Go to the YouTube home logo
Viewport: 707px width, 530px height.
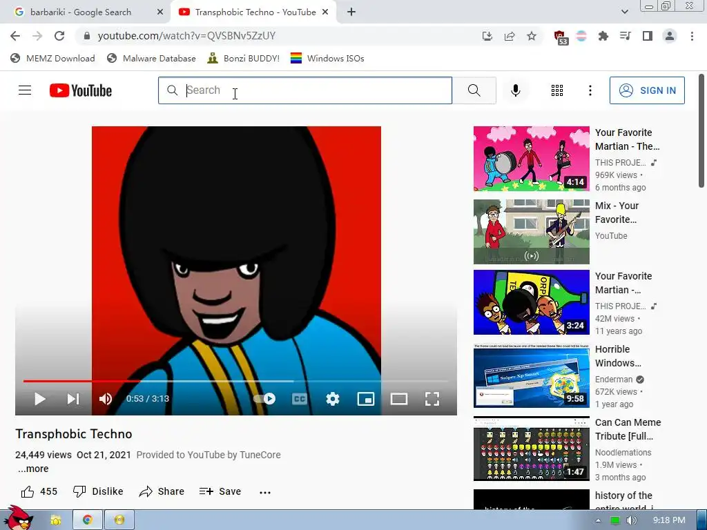pyautogui.click(x=81, y=90)
